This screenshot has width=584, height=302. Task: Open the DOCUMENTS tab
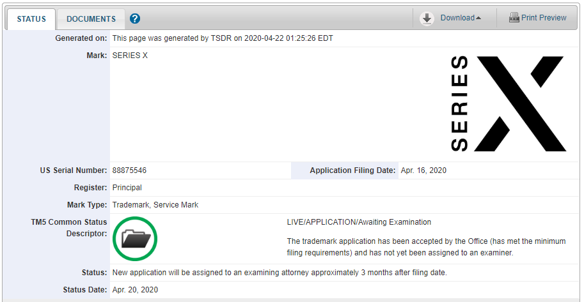coord(91,19)
